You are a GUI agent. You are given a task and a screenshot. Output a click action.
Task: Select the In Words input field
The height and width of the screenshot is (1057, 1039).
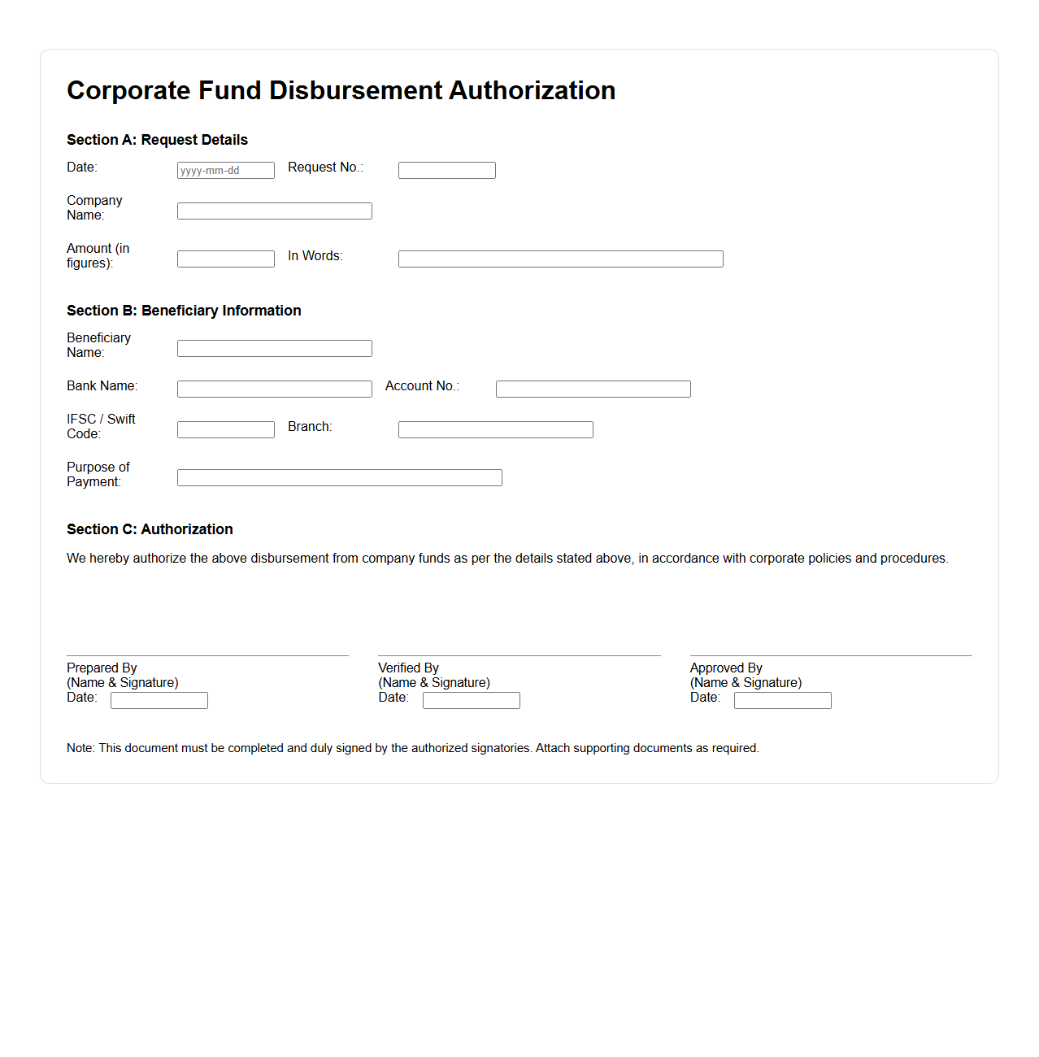click(x=560, y=259)
